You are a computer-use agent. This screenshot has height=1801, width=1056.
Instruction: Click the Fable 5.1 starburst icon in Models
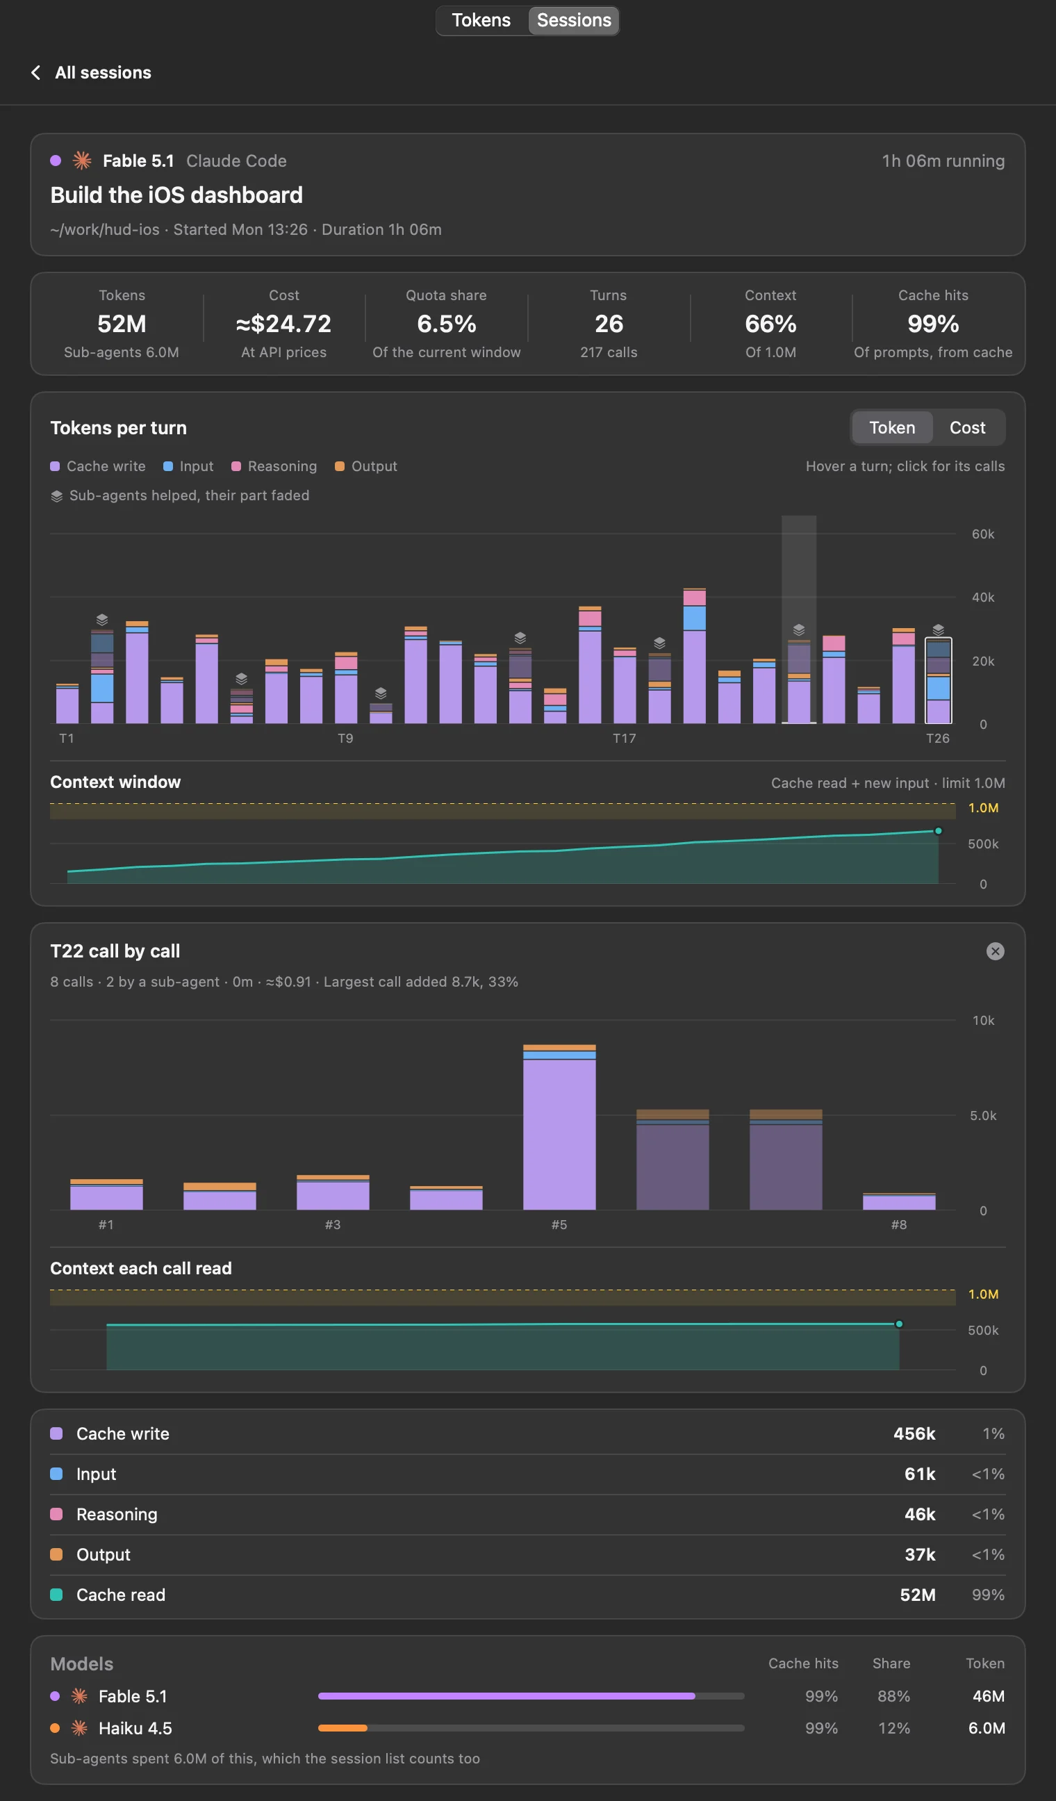[x=79, y=1696]
